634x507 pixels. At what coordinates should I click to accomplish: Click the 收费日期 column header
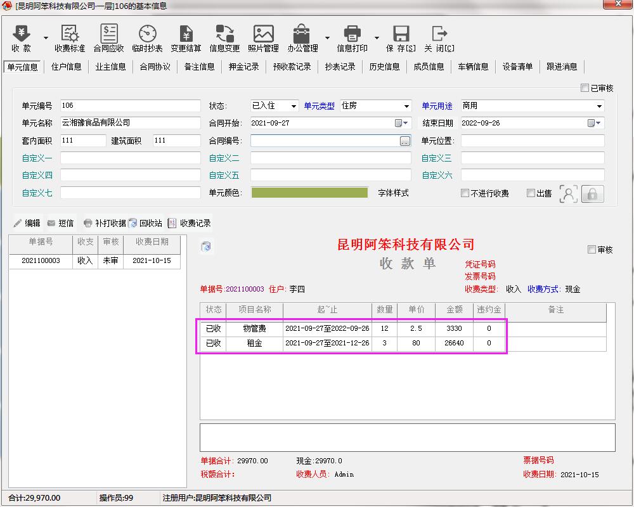[x=152, y=241]
